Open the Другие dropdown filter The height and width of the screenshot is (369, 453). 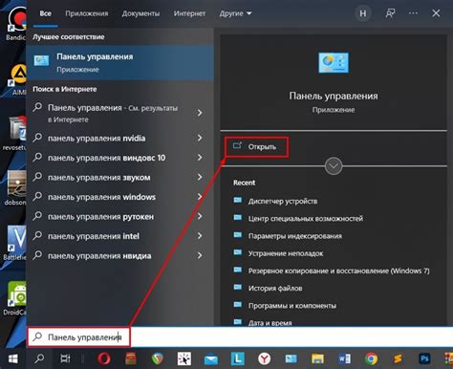pyautogui.click(x=235, y=13)
